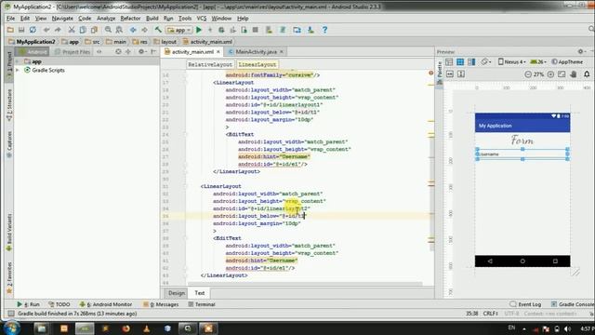
Task: Click the Paste icon in toolbar
Action: [x=94, y=30]
